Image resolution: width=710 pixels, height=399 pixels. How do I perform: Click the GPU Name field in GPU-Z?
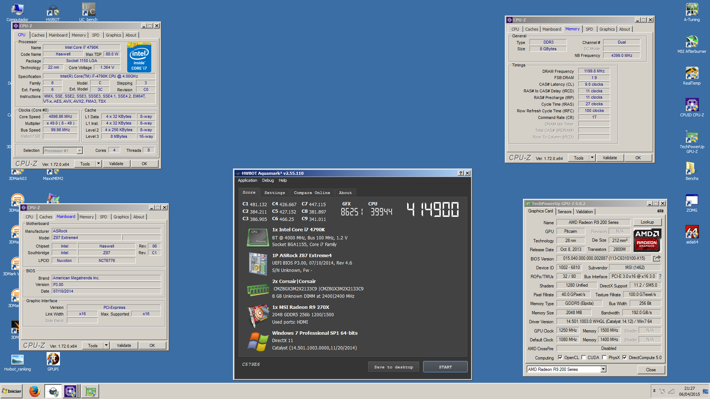(593, 222)
